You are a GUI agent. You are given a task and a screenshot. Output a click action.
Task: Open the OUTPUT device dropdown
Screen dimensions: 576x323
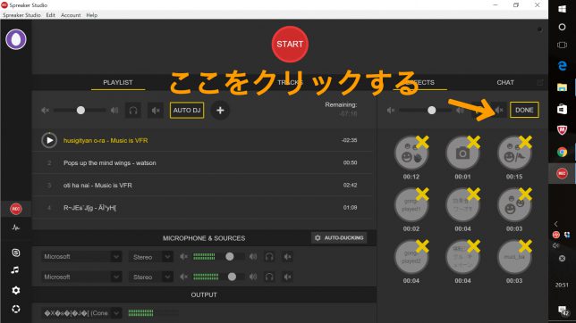(x=81, y=313)
